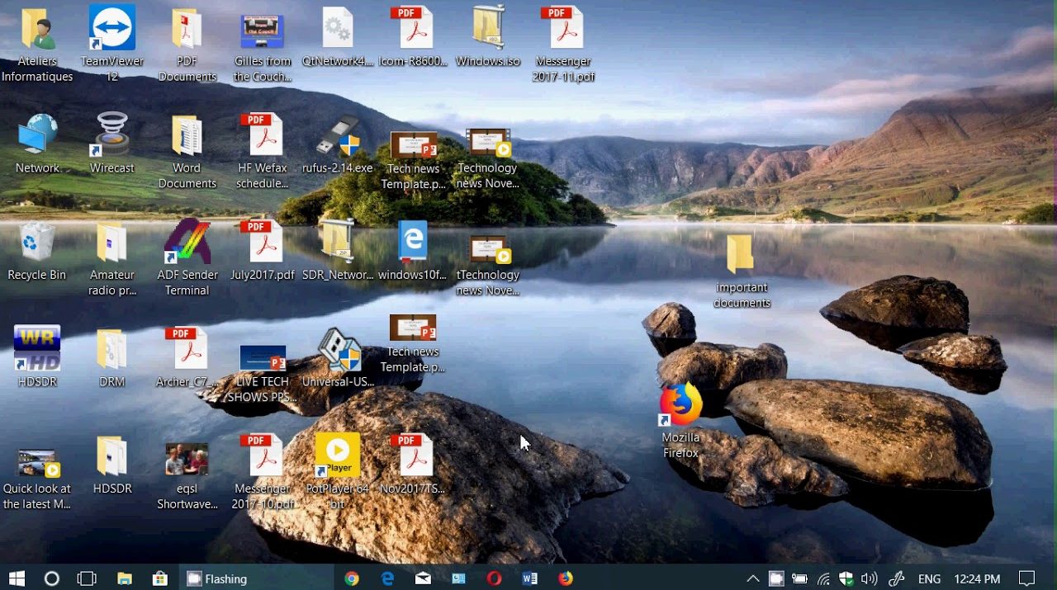Click the Word icon in the taskbar

(529, 578)
